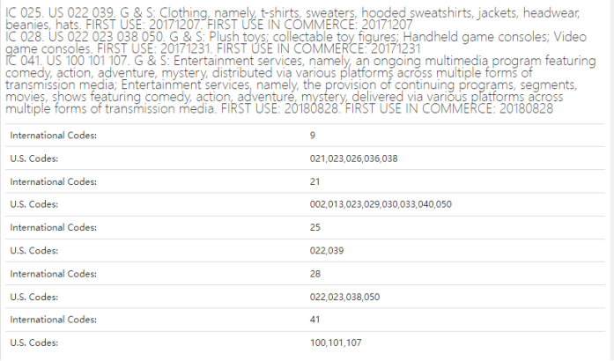Click U.S. Codes value 100,101,107
This screenshot has width=614, height=361.
[x=336, y=343]
